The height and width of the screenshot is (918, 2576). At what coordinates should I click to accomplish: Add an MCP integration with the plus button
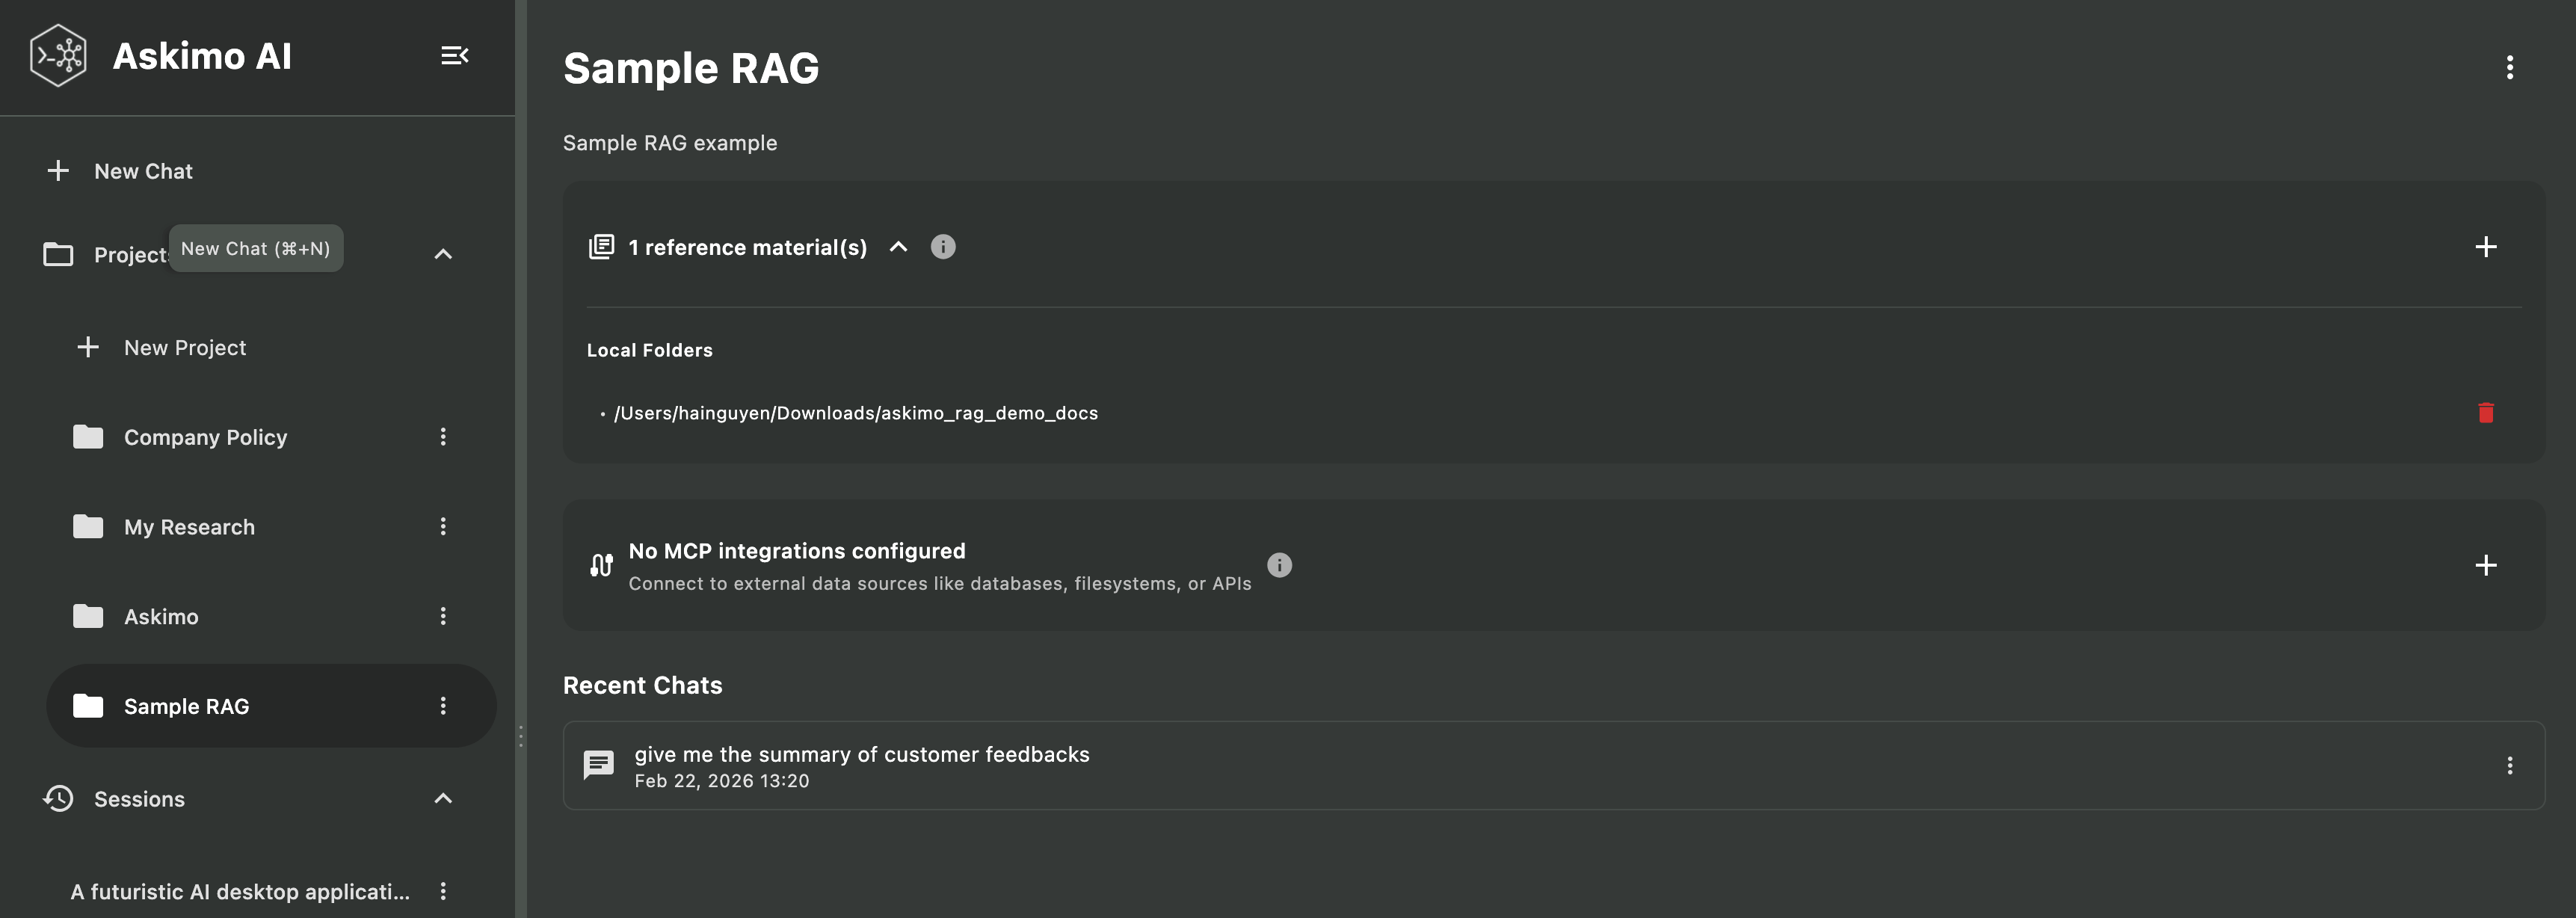coord(2487,565)
